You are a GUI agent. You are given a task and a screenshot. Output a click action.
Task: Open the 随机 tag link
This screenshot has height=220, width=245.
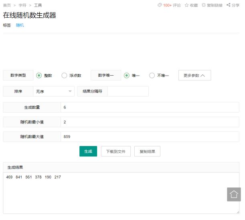20,25
